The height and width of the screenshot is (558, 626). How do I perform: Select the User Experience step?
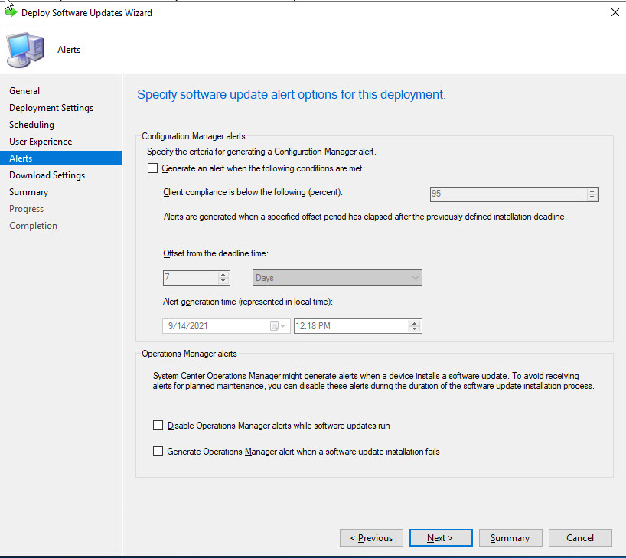[x=41, y=142]
